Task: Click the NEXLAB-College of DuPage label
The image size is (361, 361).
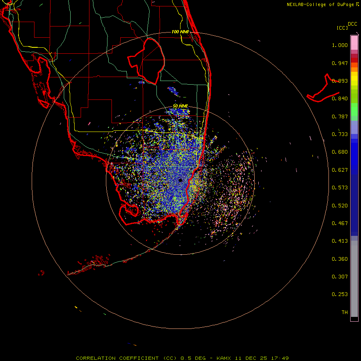Action: (x=320, y=4)
